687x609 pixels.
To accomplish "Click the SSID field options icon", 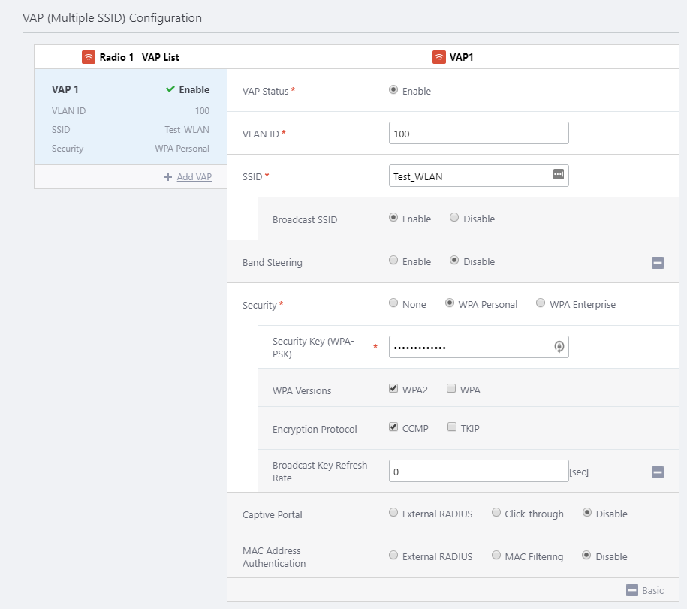I will (x=558, y=174).
